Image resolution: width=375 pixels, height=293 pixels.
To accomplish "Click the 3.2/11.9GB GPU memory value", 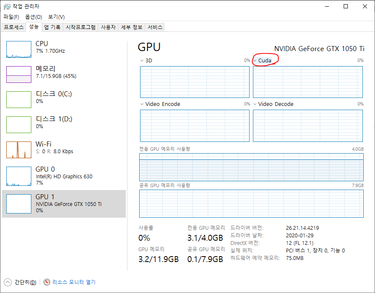I will coord(158,259).
